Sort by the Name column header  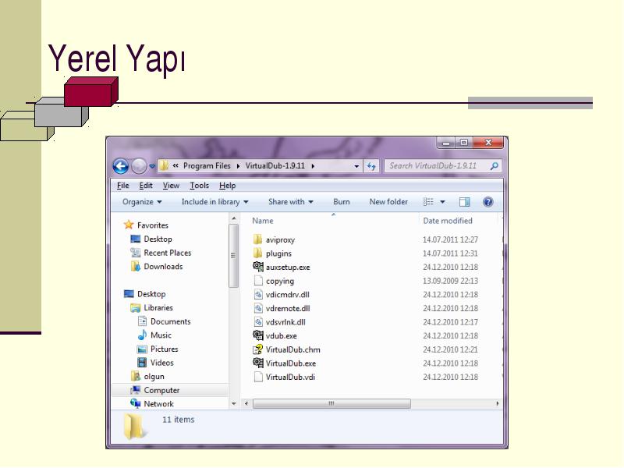263,221
